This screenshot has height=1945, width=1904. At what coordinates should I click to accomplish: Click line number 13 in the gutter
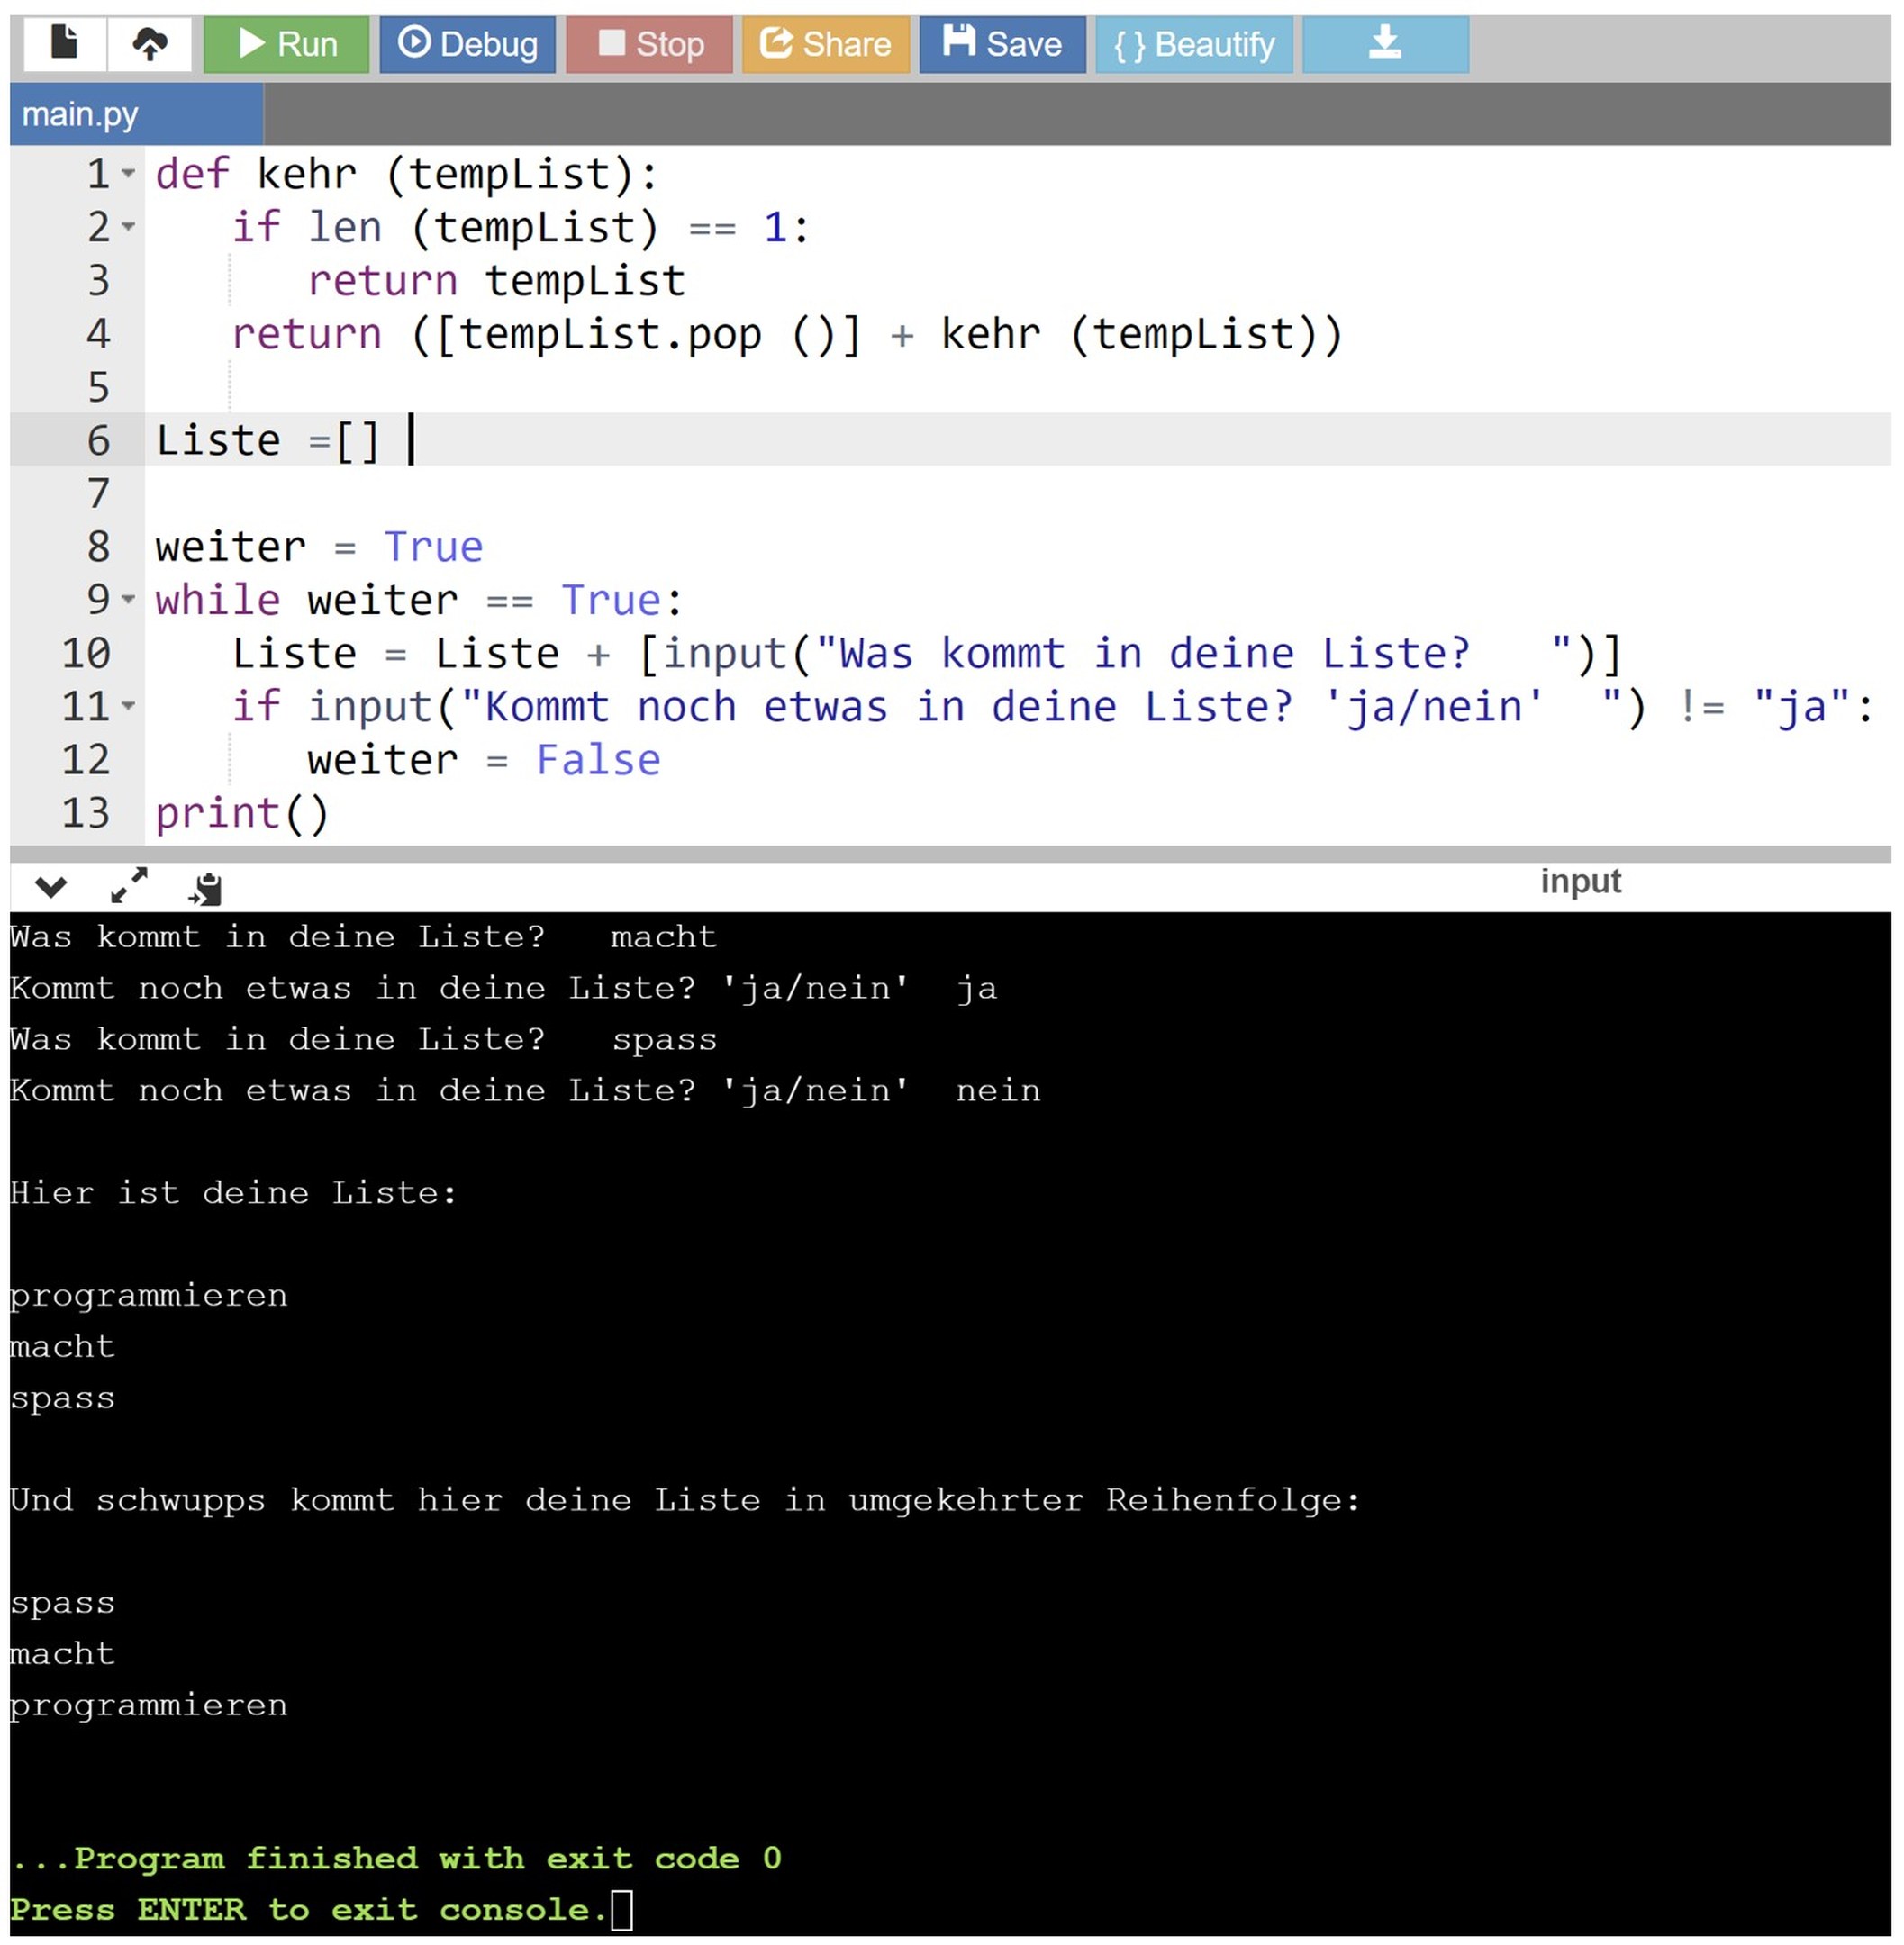tap(86, 813)
